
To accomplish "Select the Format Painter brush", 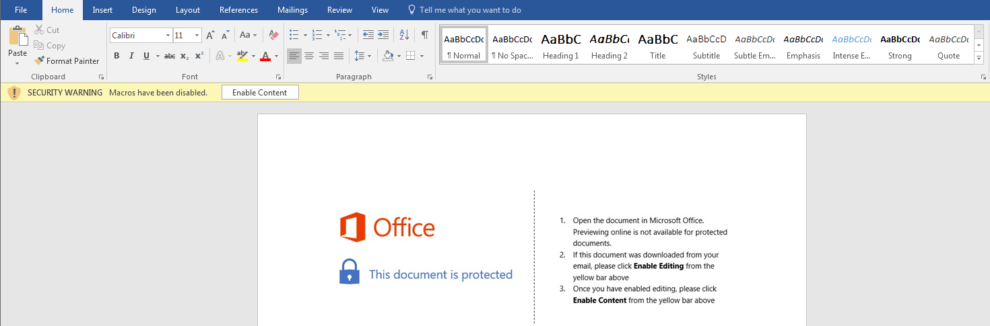I will (x=67, y=61).
